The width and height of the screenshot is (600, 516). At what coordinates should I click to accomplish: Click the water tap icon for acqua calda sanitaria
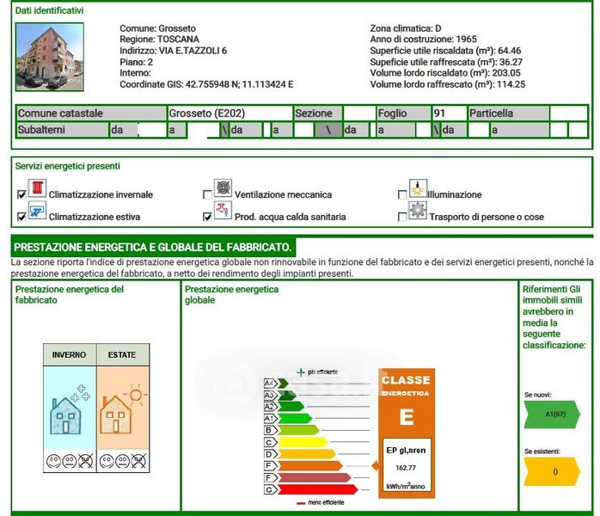tap(223, 210)
